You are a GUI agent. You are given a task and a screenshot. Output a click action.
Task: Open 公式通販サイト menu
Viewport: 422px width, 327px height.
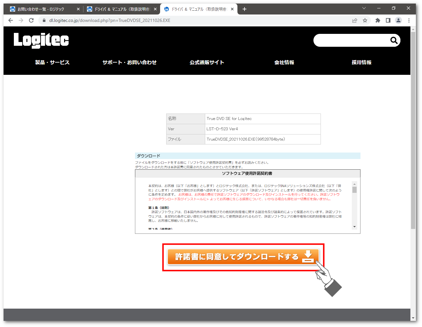point(207,62)
